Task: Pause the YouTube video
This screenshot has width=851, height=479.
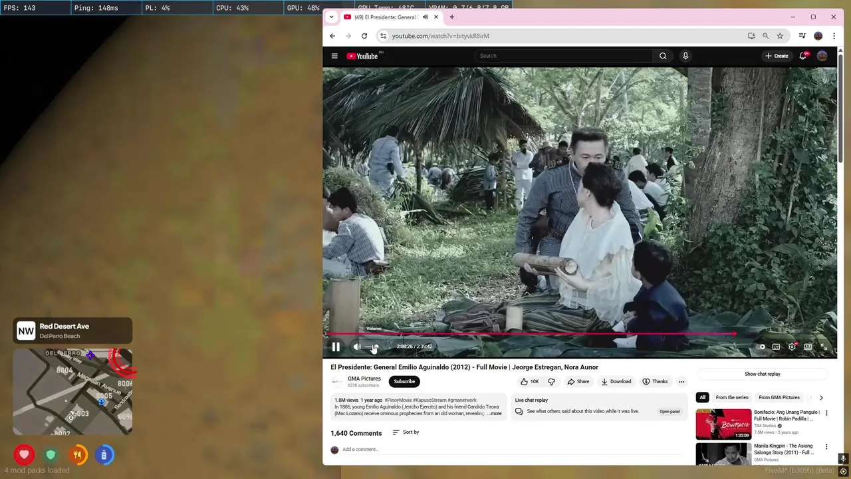Action: 336,347
